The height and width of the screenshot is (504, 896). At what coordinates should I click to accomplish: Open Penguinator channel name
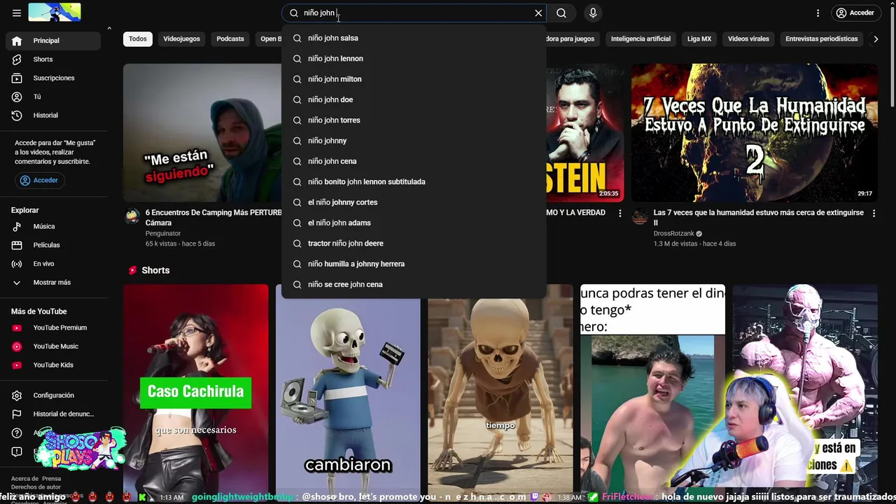(163, 234)
